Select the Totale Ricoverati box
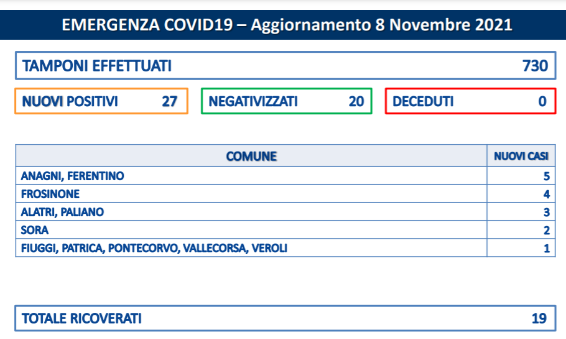Viewport: 566px width, 339px height. 285,318
